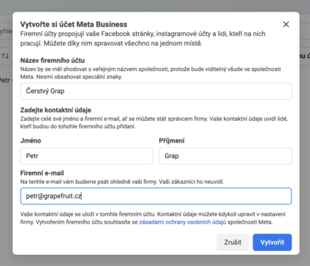Click the Firemní e-mail input field
310x266 pixels.
click(x=156, y=196)
